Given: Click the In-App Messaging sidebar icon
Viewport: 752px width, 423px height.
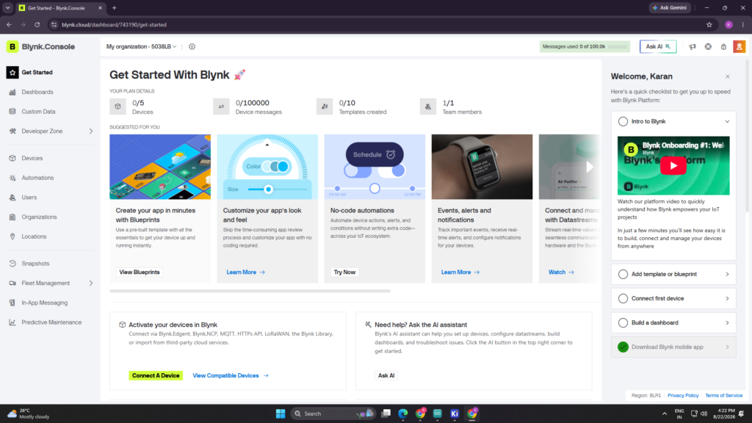Looking at the screenshot, I should coord(12,303).
